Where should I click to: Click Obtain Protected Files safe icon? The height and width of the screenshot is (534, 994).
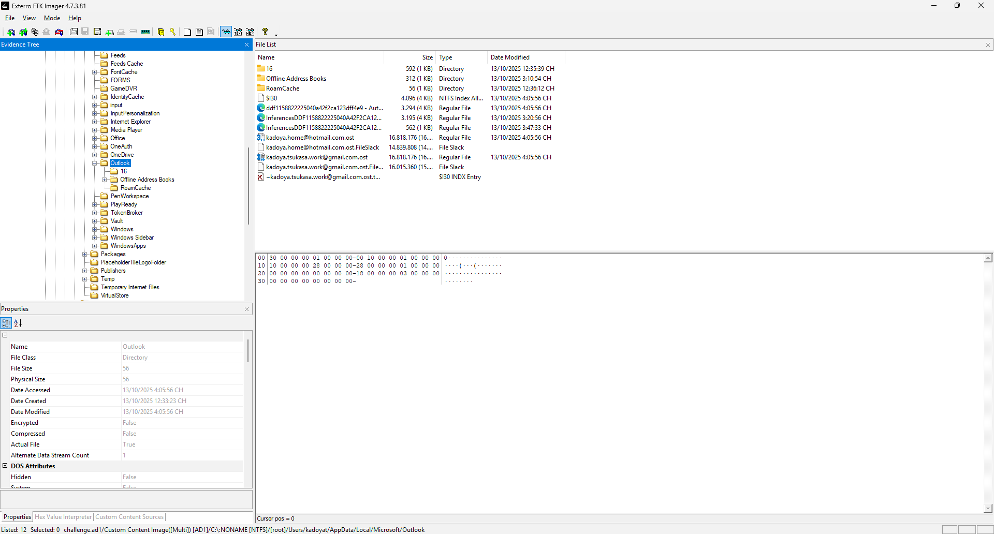coord(161,32)
